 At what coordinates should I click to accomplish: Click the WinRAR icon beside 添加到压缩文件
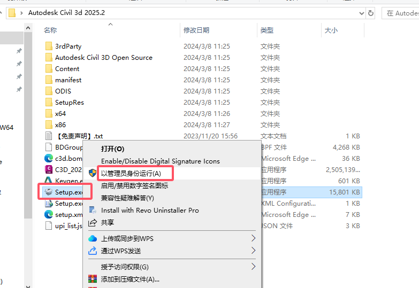coord(93,279)
